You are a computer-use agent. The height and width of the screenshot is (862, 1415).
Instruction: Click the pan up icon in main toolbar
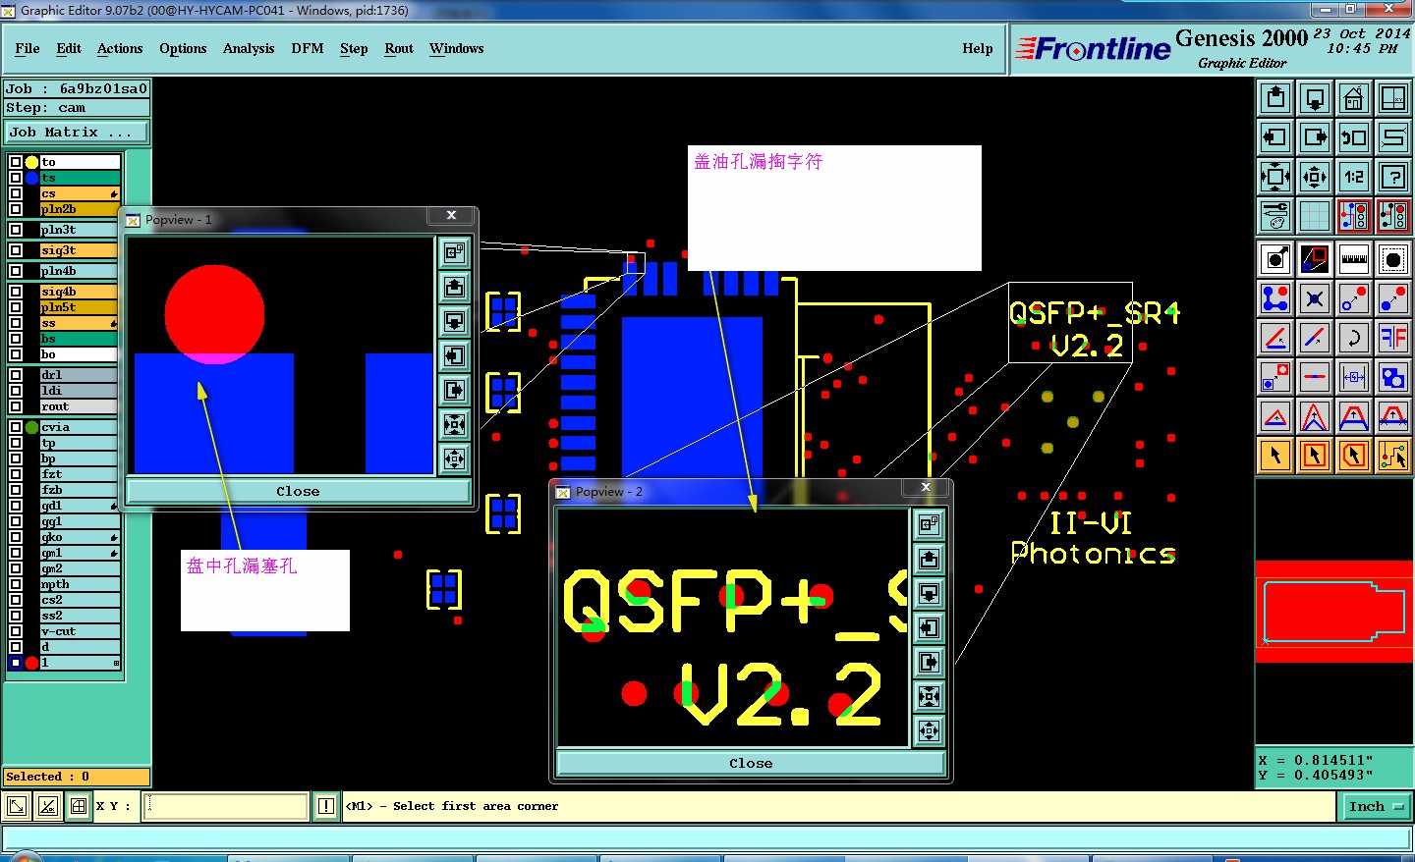click(1275, 98)
